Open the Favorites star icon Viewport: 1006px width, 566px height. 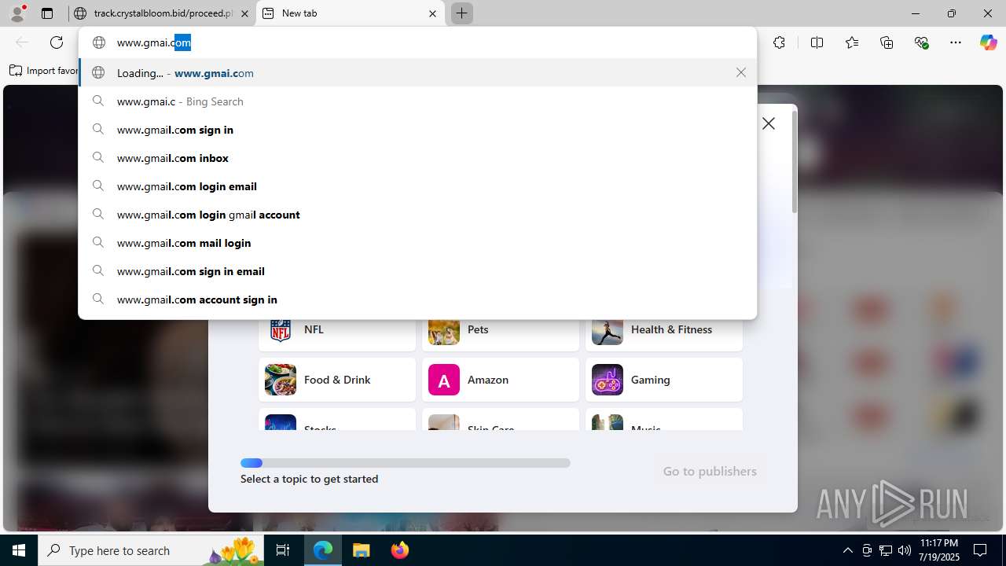(x=852, y=42)
